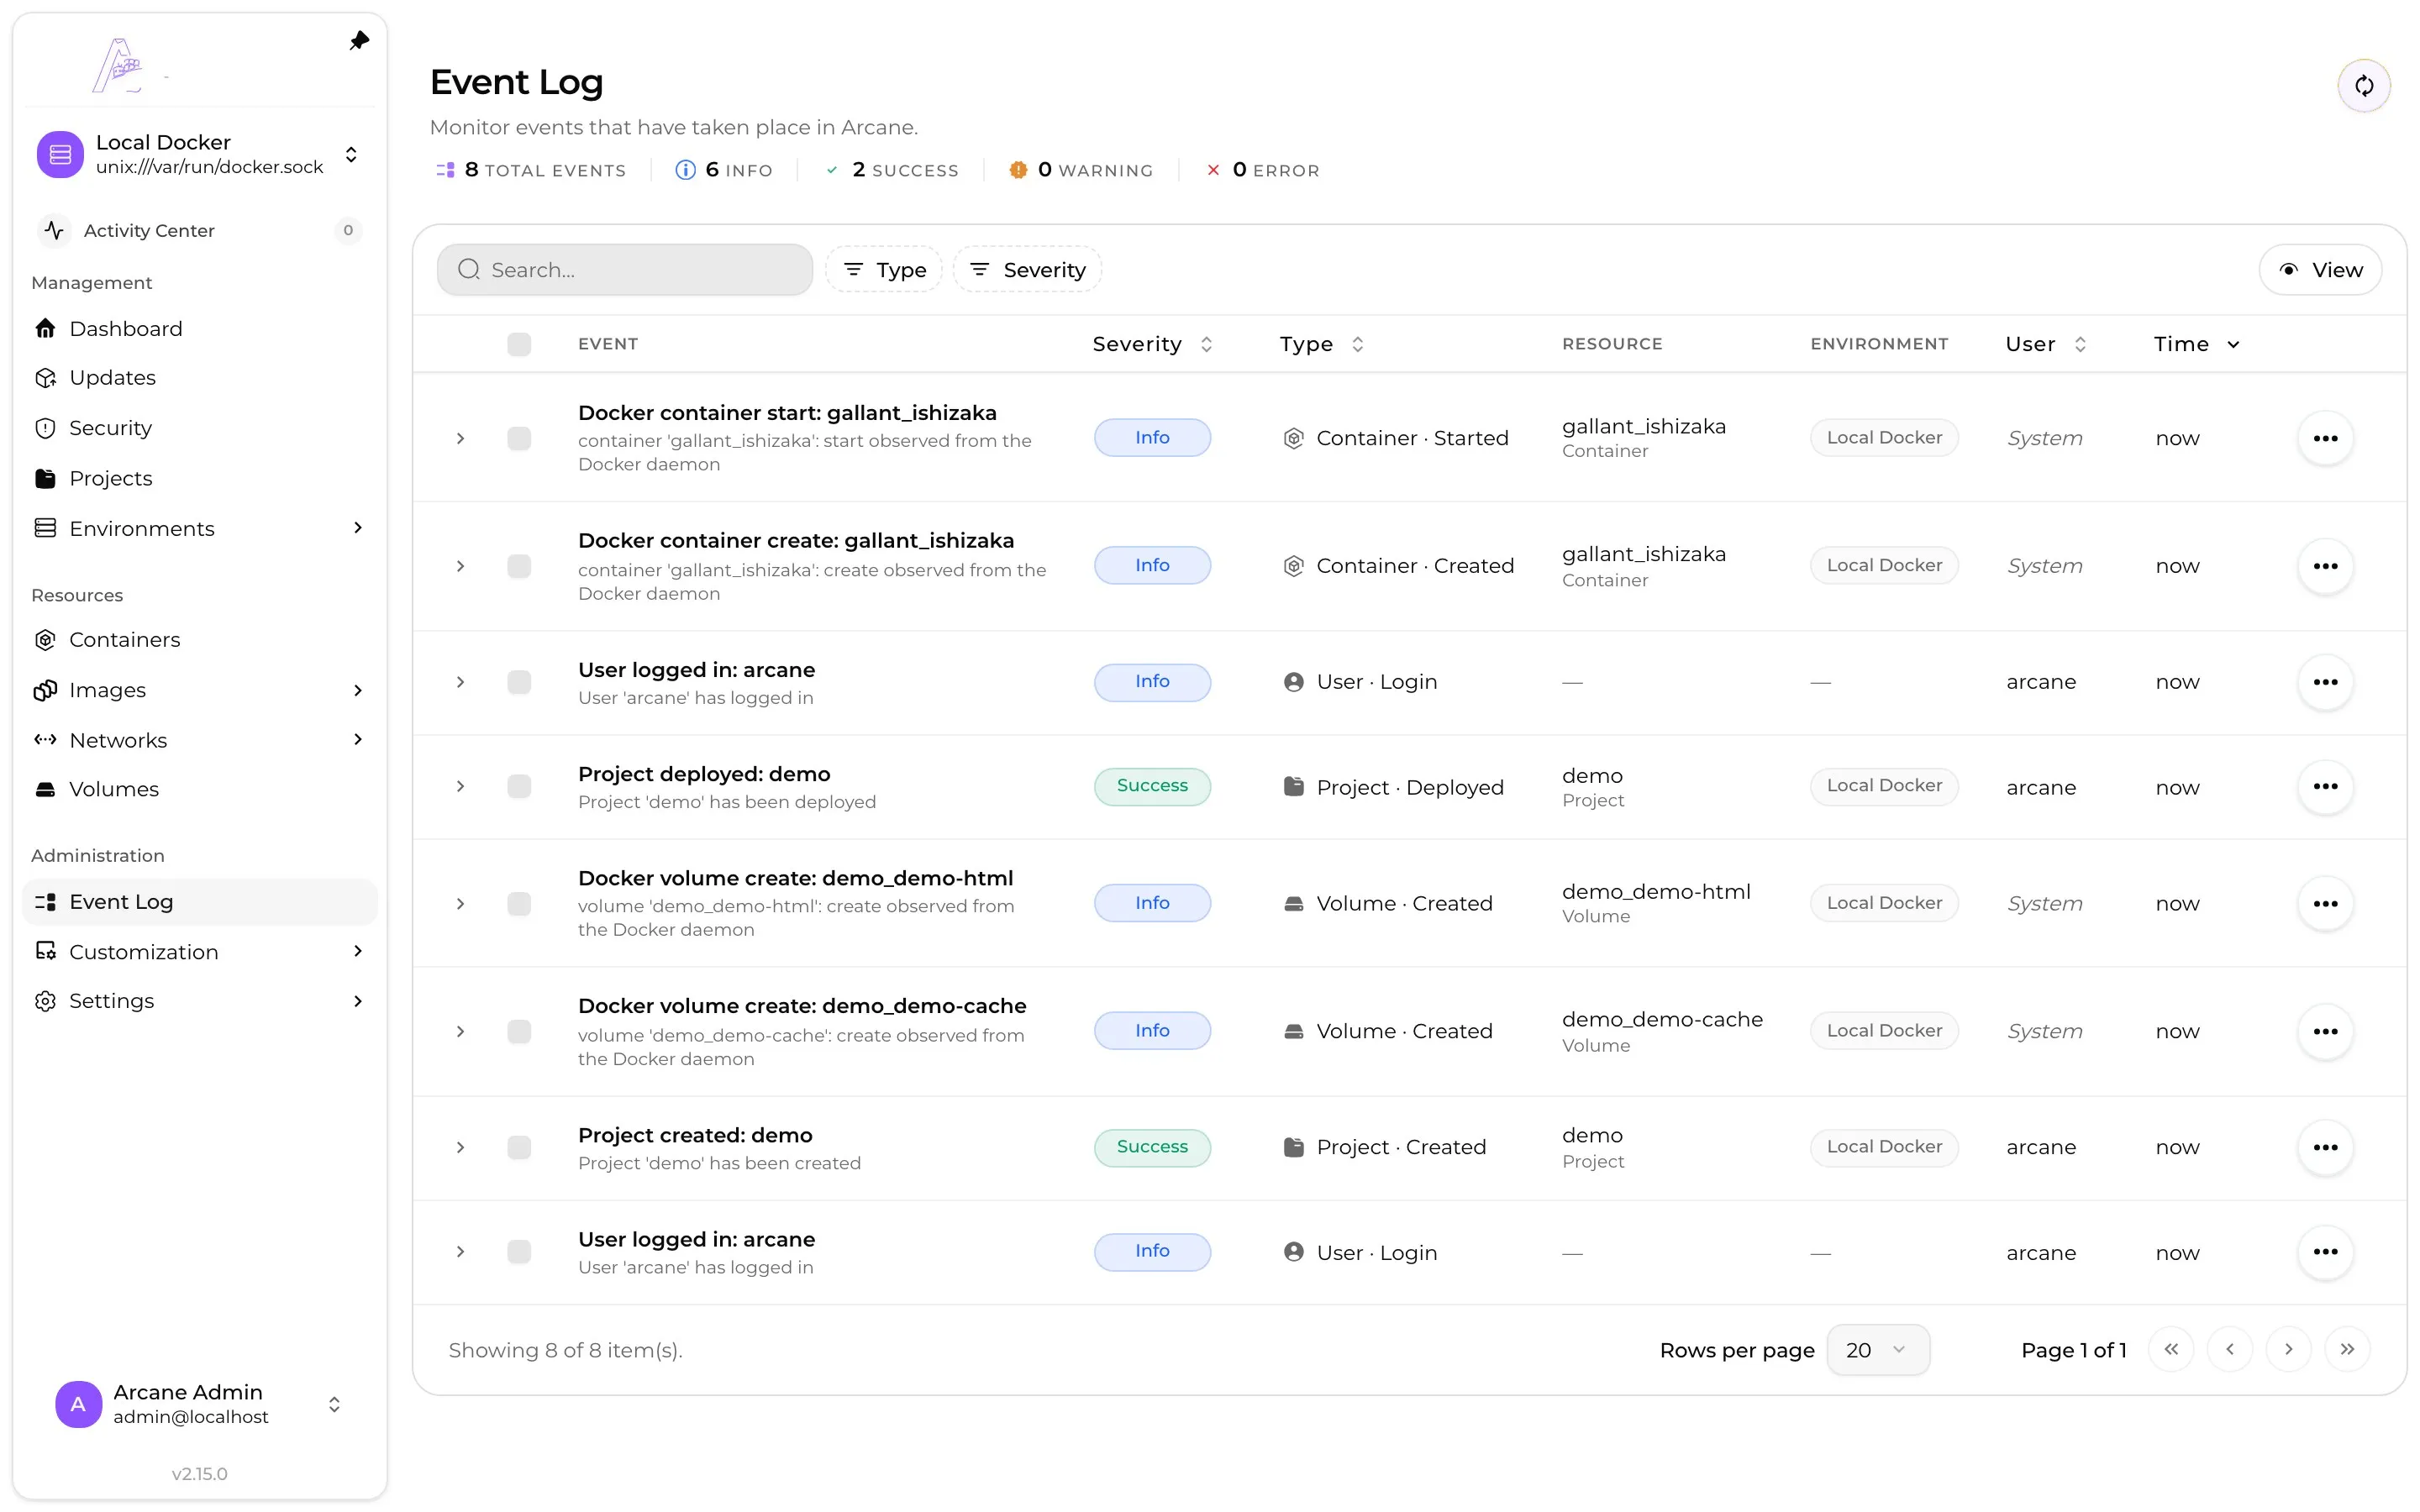This screenshot has width=2420, height=1512.
Task: Go to the first page
Action: pos(2170,1349)
